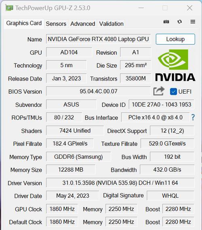Select the Validation tab
The image size is (202, 230).
(x=111, y=24)
